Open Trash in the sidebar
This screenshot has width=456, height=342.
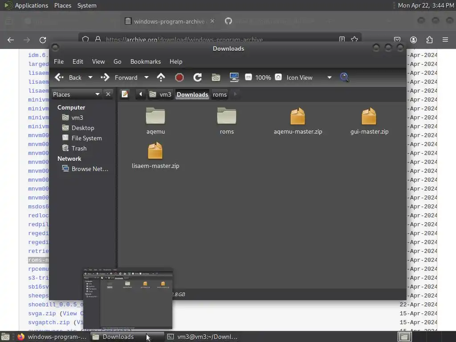coord(74,148)
